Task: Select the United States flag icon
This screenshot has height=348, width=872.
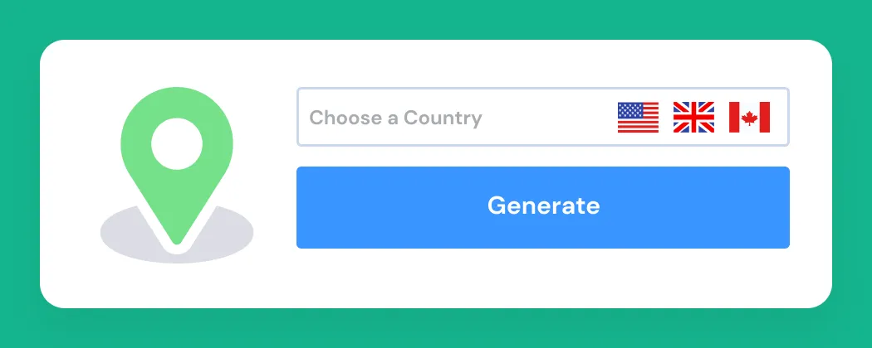Action: click(638, 117)
